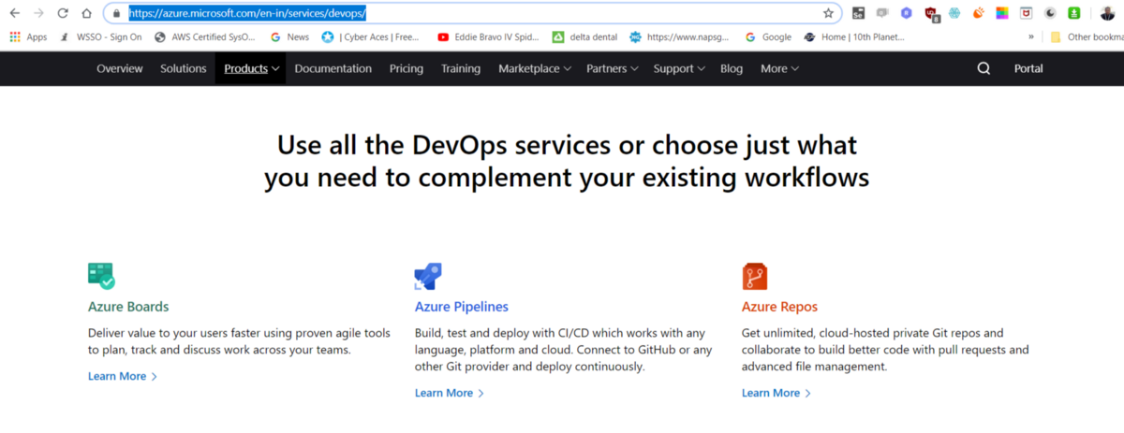The image size is (1124, 433).
Task: Click the dark crescent moon extension
Action: (x=1050, y=13)
